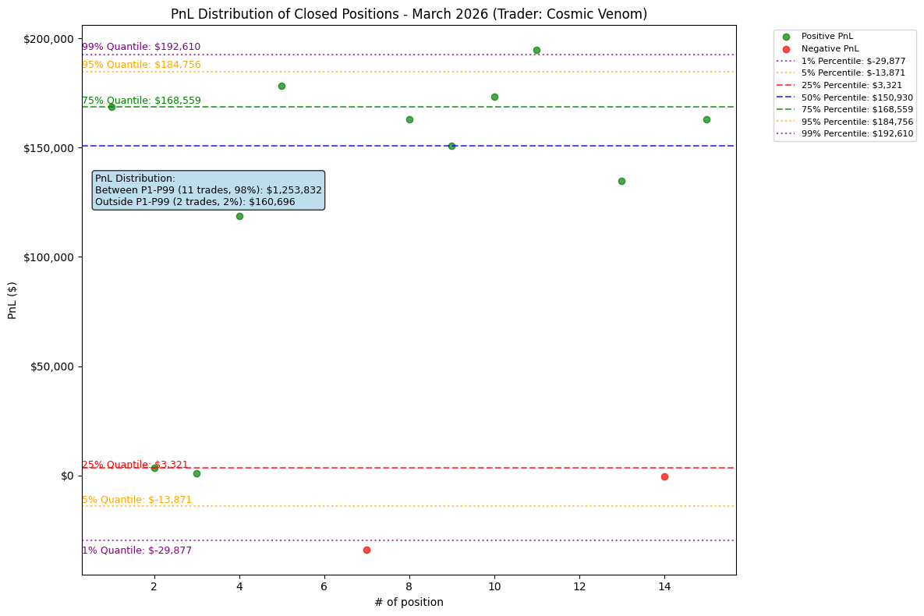The height and width of the screenshot is (616, 924).
Task: Click the green point at position 15
Action: (706, 119)
